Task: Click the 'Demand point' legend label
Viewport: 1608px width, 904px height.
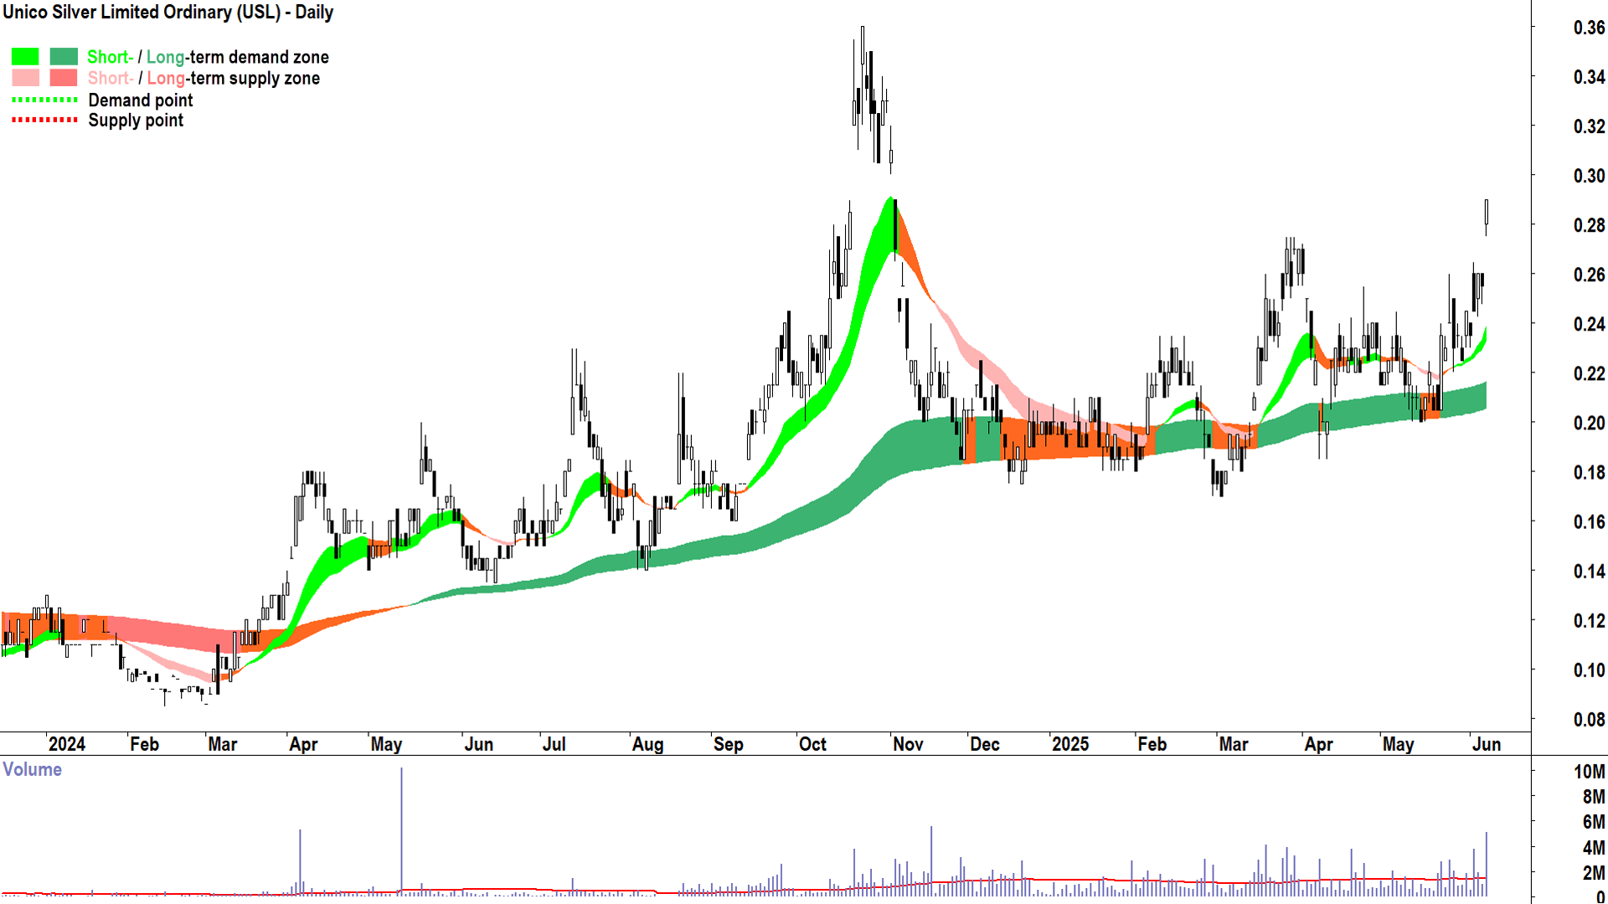Action: [x=141, y=100]
